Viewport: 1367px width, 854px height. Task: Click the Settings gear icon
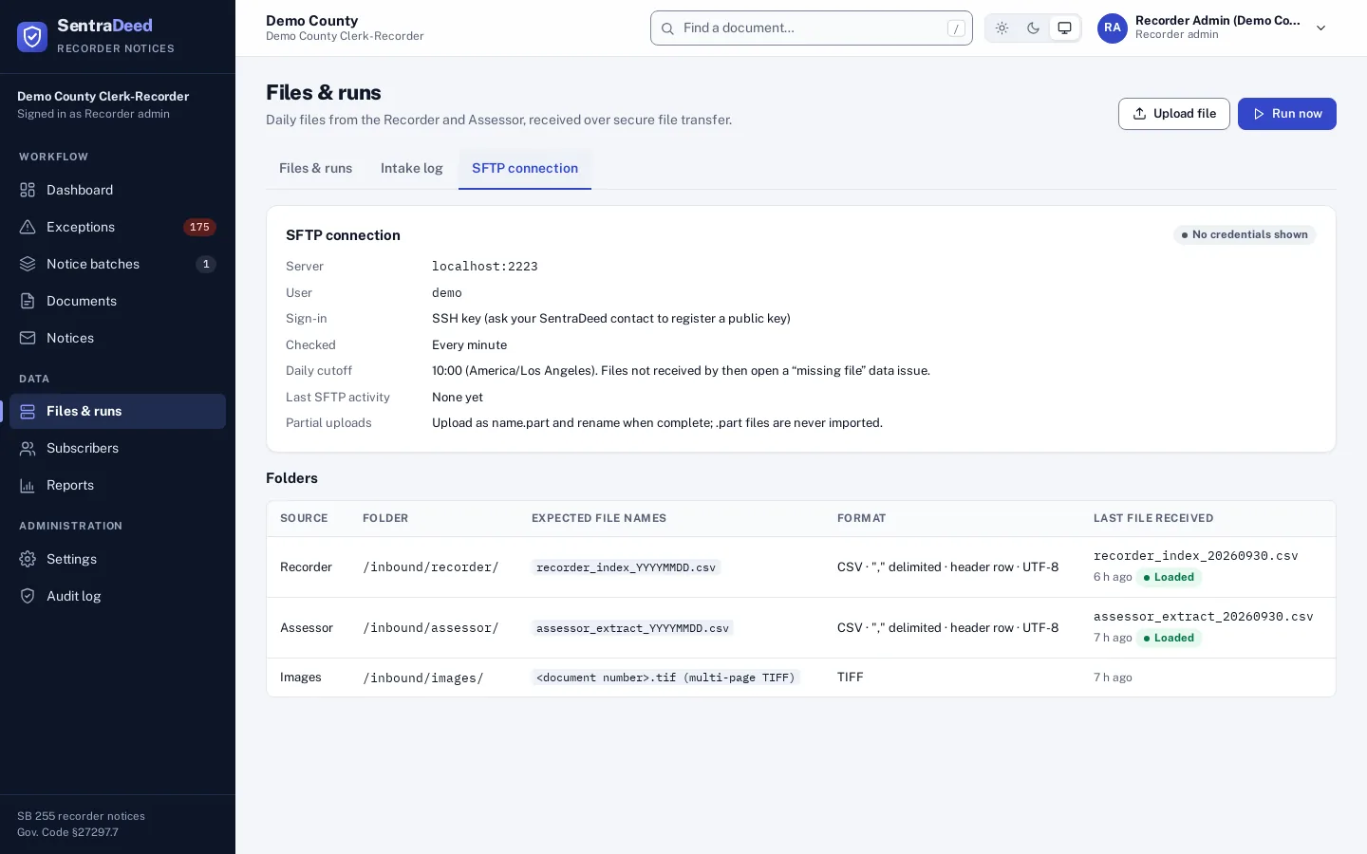[28, 559]
